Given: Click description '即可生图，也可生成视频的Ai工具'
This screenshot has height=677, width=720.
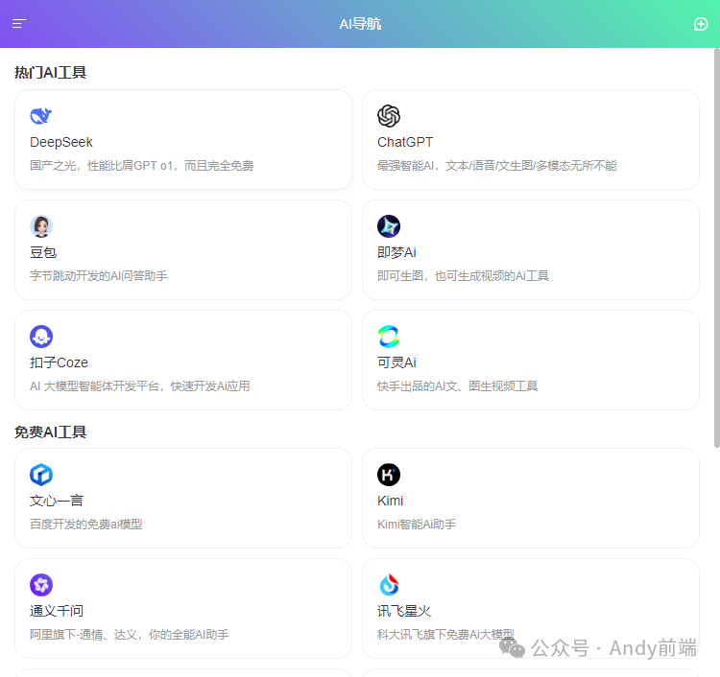Looking at the screenshot, I should pyautogui.click(x=463, y=275).
